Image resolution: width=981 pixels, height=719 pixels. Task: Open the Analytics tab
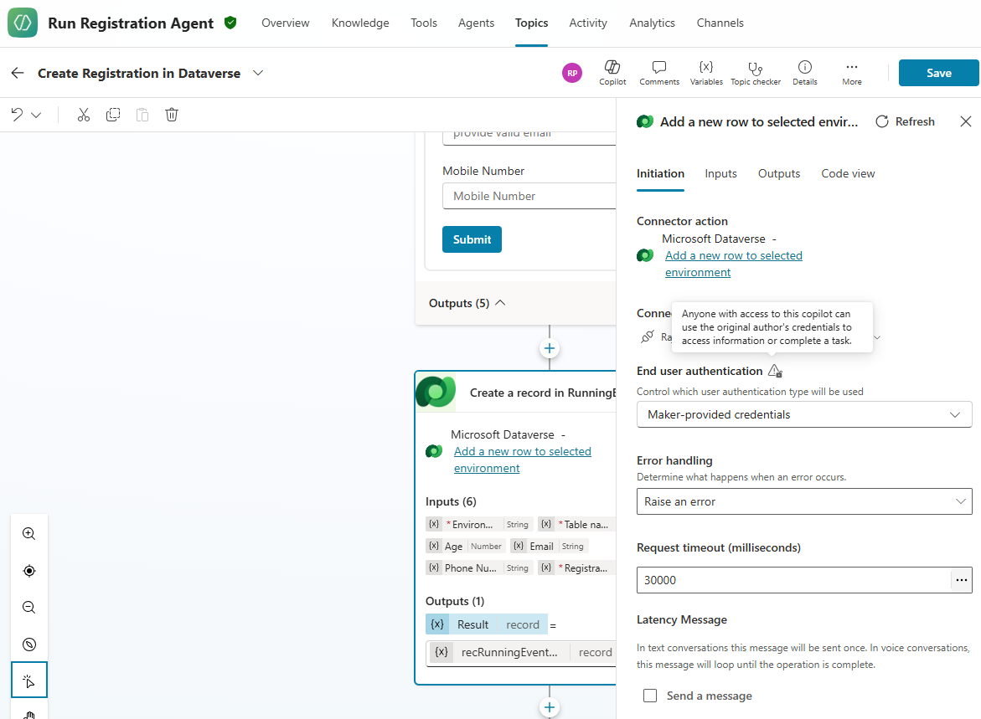pos(652,23)
